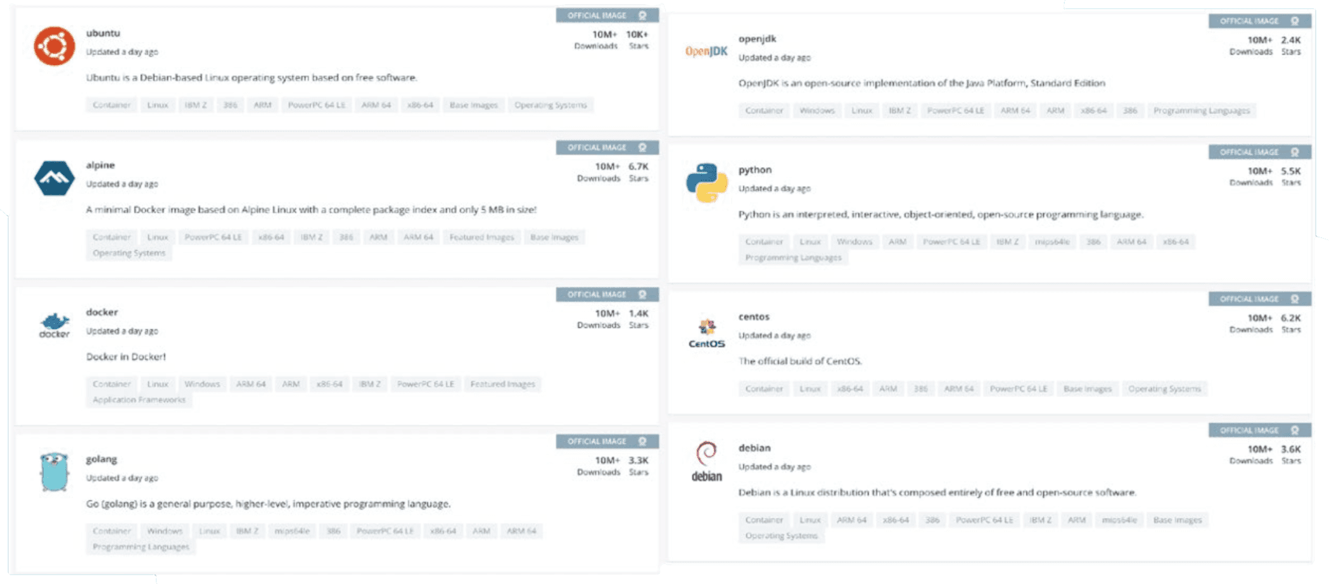The width and height of the screenshot is (1329, 584).
Task: Click the 'Docker in Docker!' description
Action: [x=125, y=357]
